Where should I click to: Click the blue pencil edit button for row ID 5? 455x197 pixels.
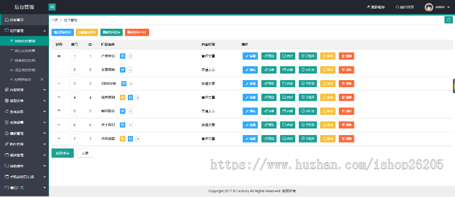[x=250, y=111]
